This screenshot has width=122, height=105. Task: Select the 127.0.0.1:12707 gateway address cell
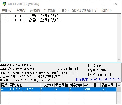25,89
